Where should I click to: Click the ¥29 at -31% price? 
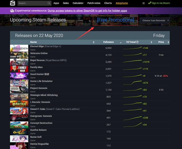(x=161, y=76)
